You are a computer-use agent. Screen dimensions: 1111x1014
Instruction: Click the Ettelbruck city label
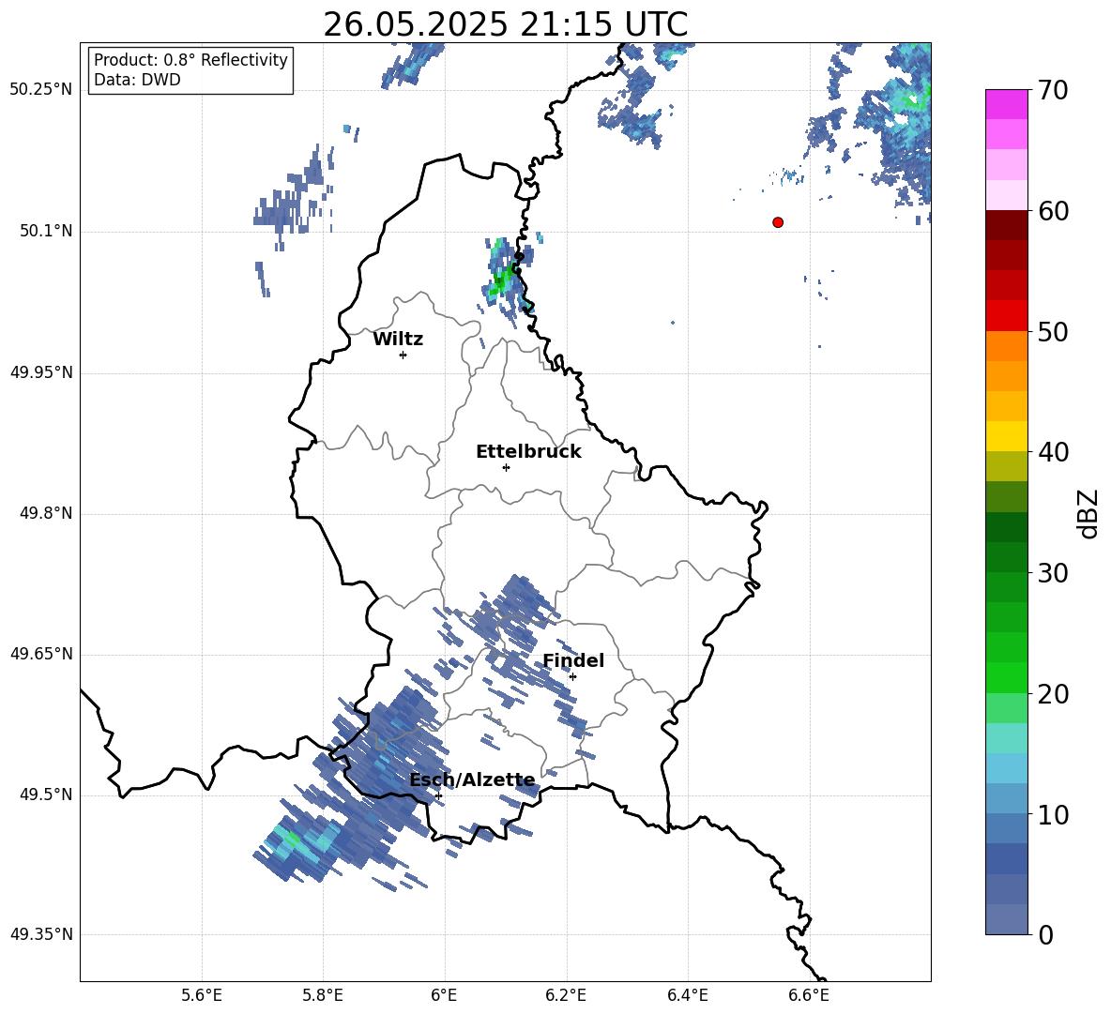click(528, 452)
